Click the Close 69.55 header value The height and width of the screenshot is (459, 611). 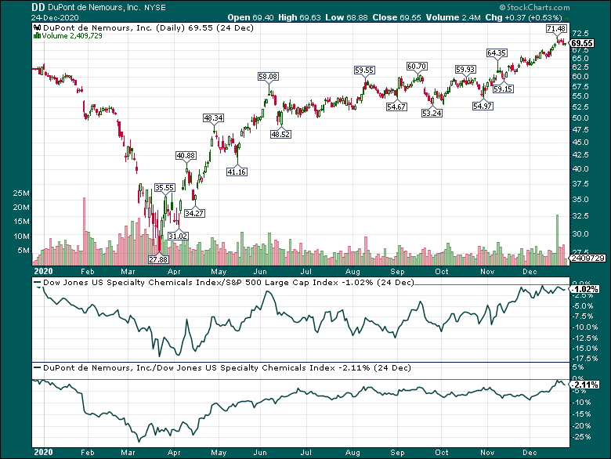(396, 17)
